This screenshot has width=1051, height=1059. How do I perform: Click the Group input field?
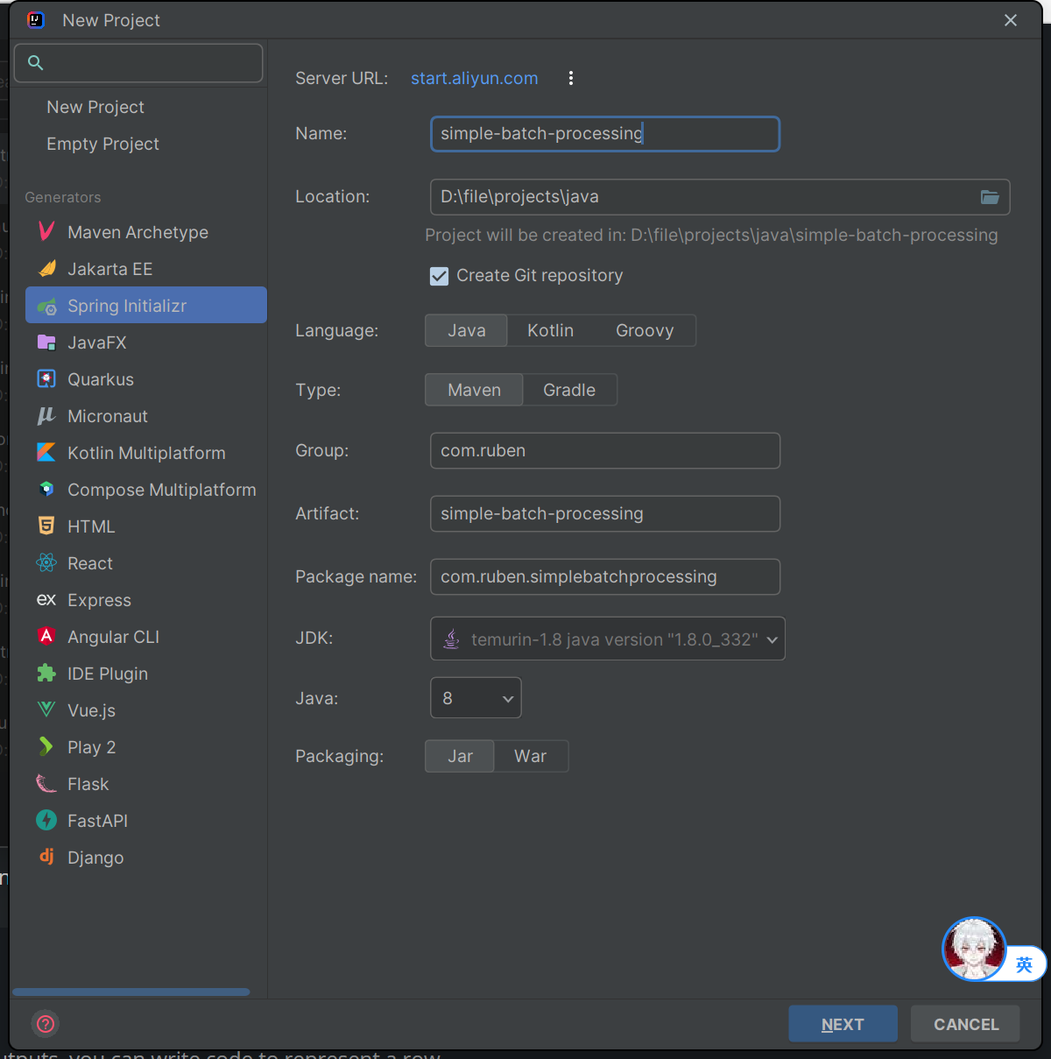click(604, 450)
